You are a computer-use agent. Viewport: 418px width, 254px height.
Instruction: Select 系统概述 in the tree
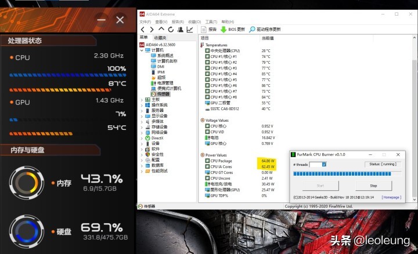pos(162,55)
